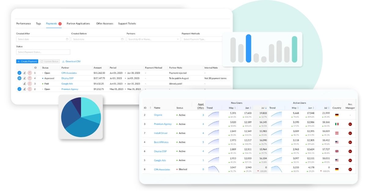367x192 pixels.
Task: Click Active Users trend sparkline for Google Ads
Action: (x=276, y=160)
